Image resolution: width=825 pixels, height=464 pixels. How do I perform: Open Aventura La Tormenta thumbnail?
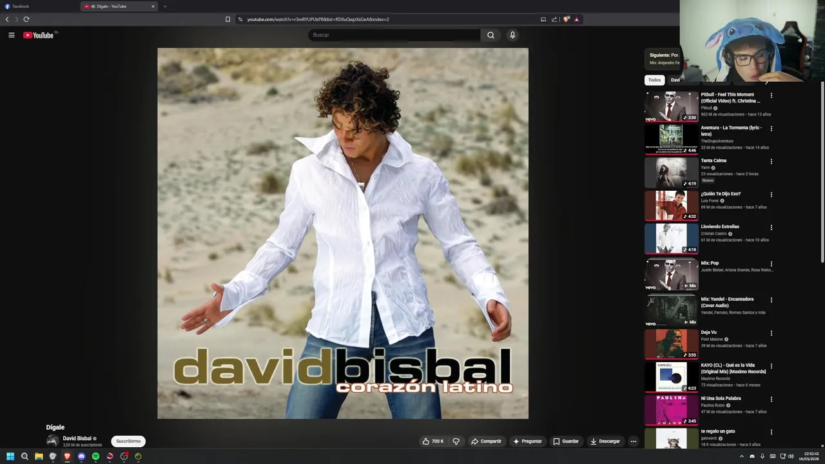point(671,139)
